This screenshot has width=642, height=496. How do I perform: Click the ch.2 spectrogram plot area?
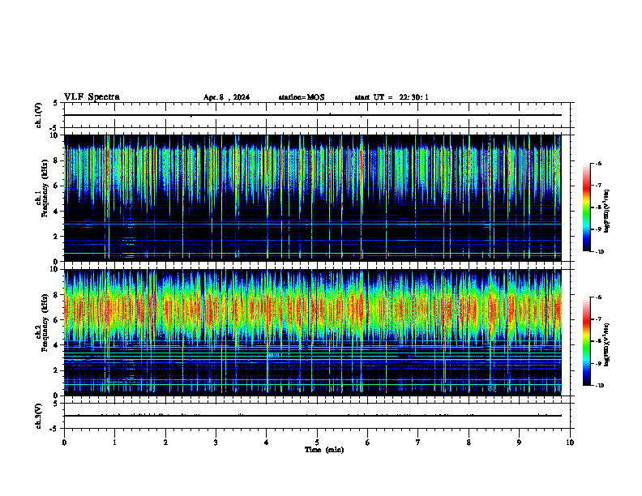point(312,332)
